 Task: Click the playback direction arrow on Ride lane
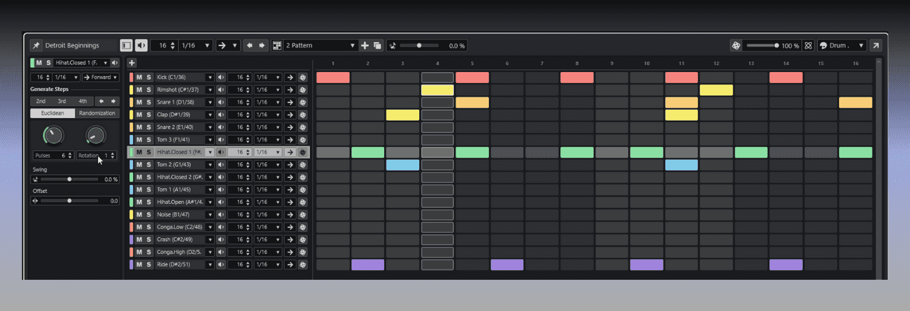(290, 264)
